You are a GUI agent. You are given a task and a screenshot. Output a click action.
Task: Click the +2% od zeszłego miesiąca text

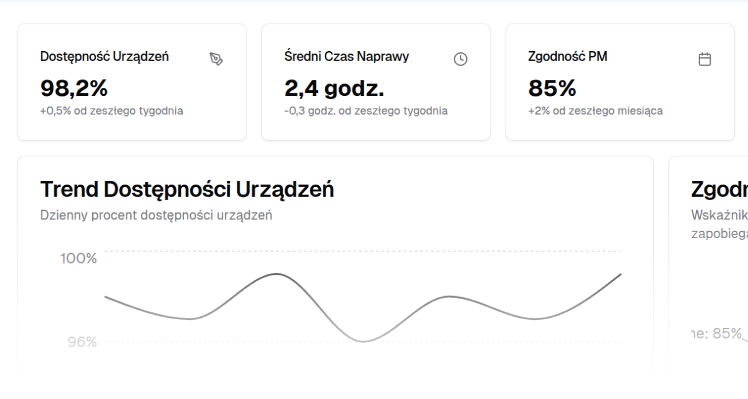pos(595,111)
